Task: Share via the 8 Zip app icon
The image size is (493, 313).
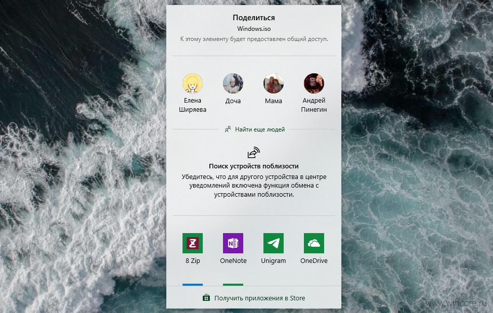Action: click(193, 243)
